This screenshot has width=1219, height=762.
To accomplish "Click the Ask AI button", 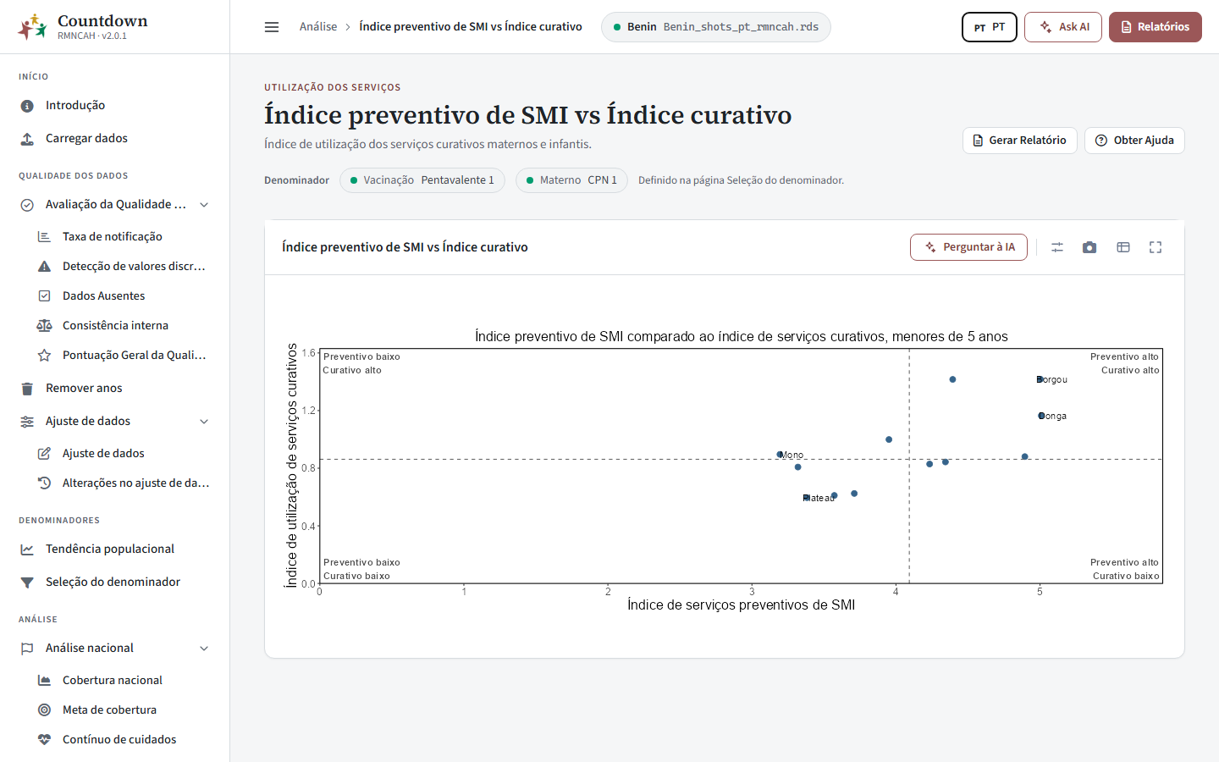I will click(1063, 27).
